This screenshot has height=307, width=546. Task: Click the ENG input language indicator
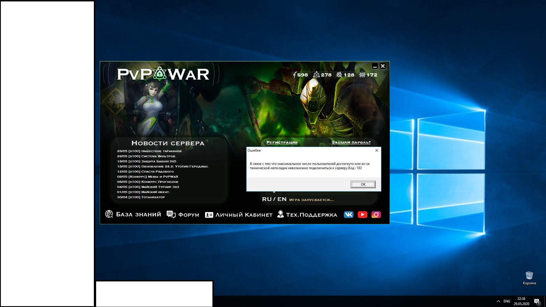point(507,301)
